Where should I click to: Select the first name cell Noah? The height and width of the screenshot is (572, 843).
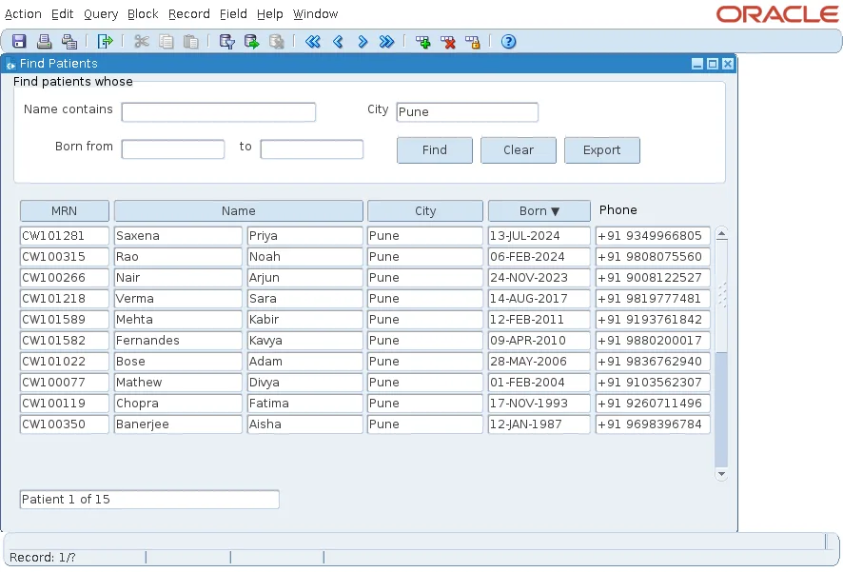pyautogui.click(x=304, y=257)
